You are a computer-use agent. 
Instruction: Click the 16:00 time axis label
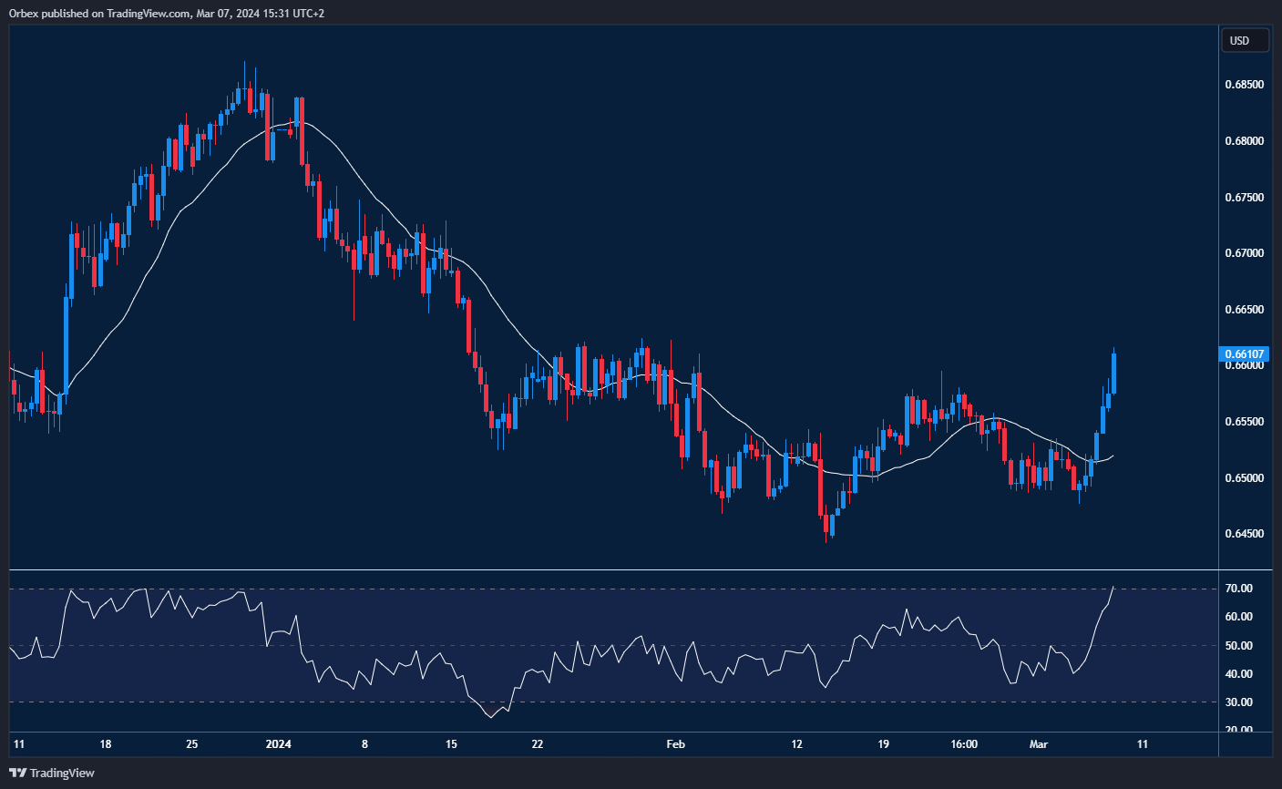click(x=964, y=744)
